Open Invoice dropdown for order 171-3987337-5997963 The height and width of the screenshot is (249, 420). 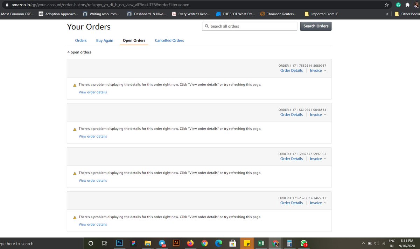tap(318, 159)
